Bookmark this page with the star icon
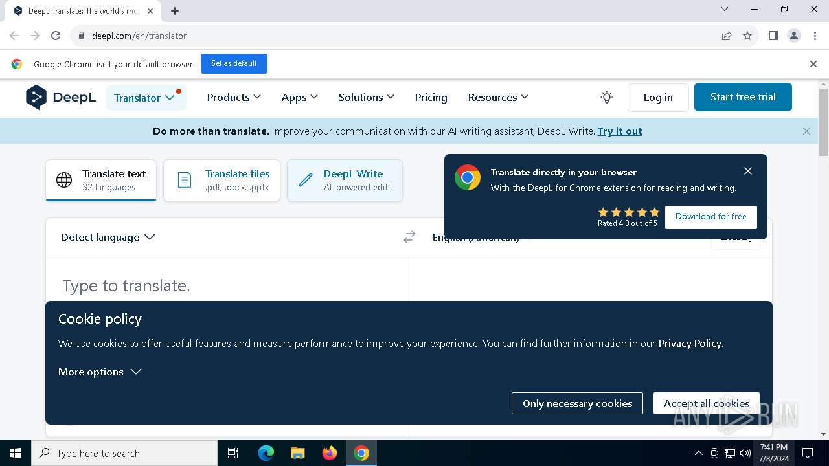The image size is (829, 466). click(x=747, y=36)
